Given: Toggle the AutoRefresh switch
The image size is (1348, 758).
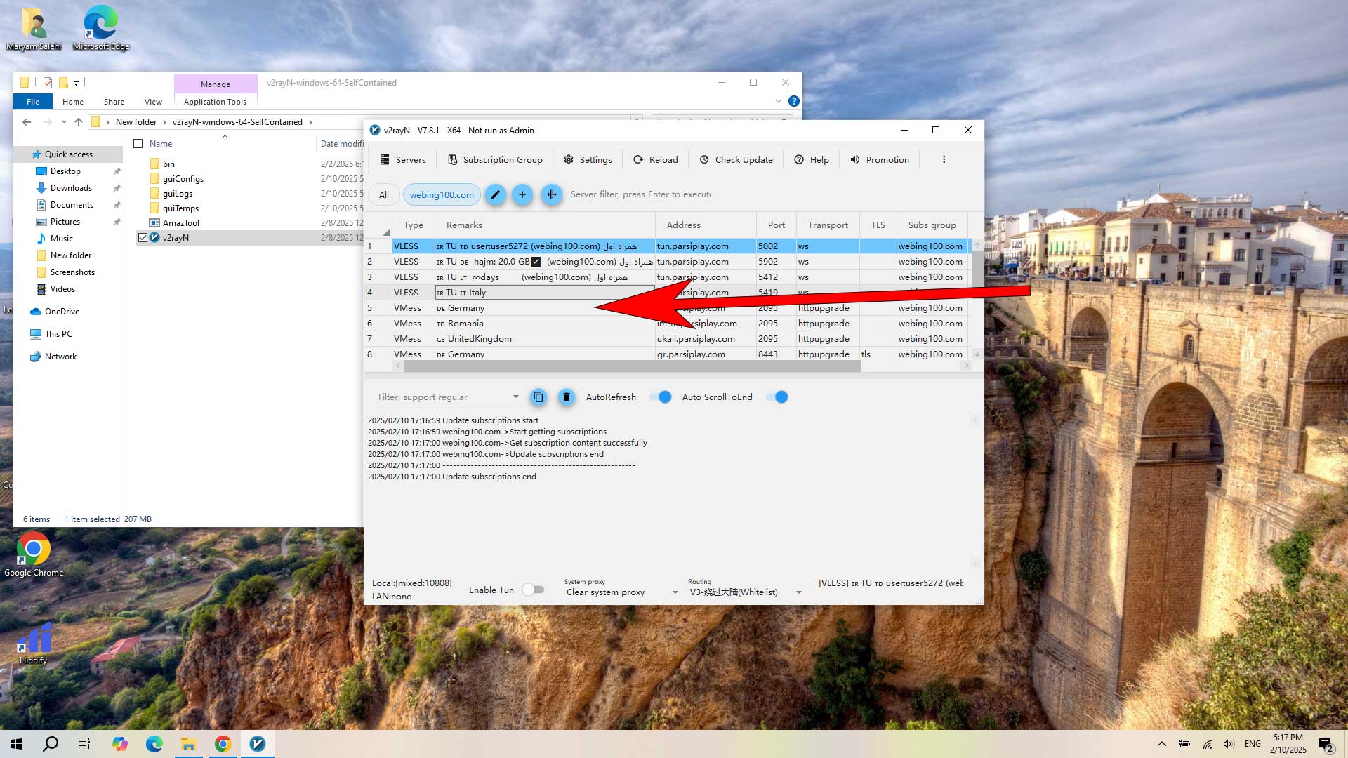Looking at the screenshot, I should pos(661,397).
